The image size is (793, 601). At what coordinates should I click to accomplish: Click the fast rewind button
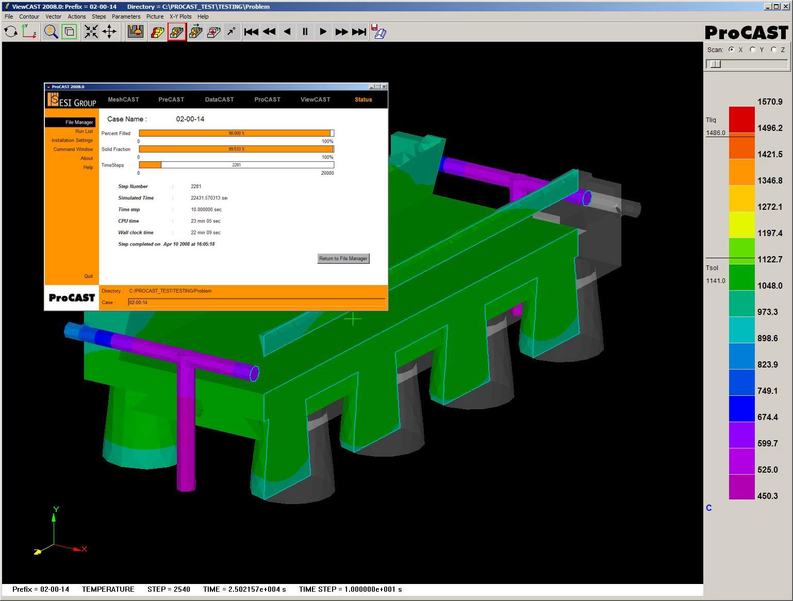[269, 32]
